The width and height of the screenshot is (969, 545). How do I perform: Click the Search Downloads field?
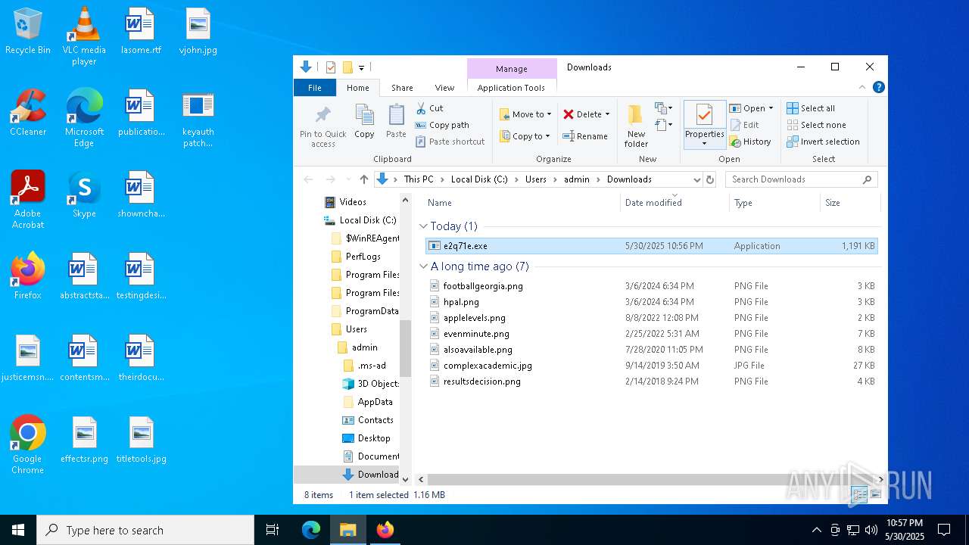pyautogui.click(x=802, y=179)
